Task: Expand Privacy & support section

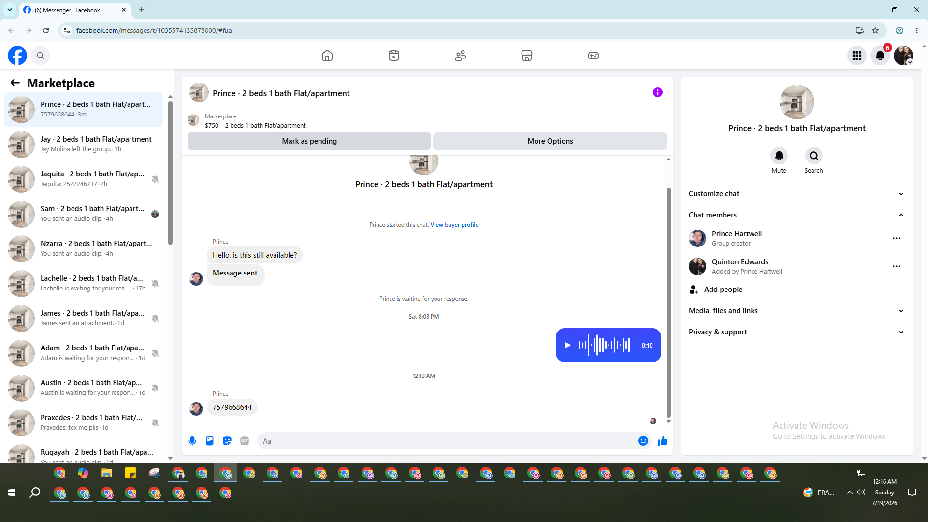Action: [x=797, y=332]
